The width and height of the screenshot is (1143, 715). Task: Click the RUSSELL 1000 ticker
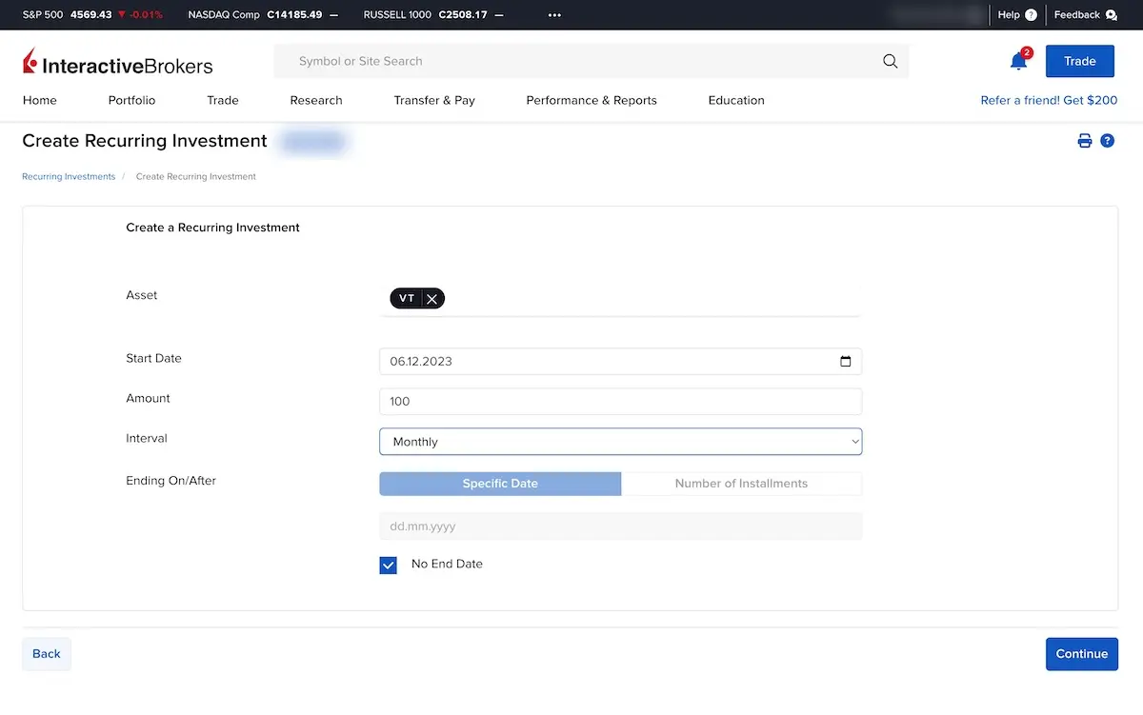tap(434, 15)
